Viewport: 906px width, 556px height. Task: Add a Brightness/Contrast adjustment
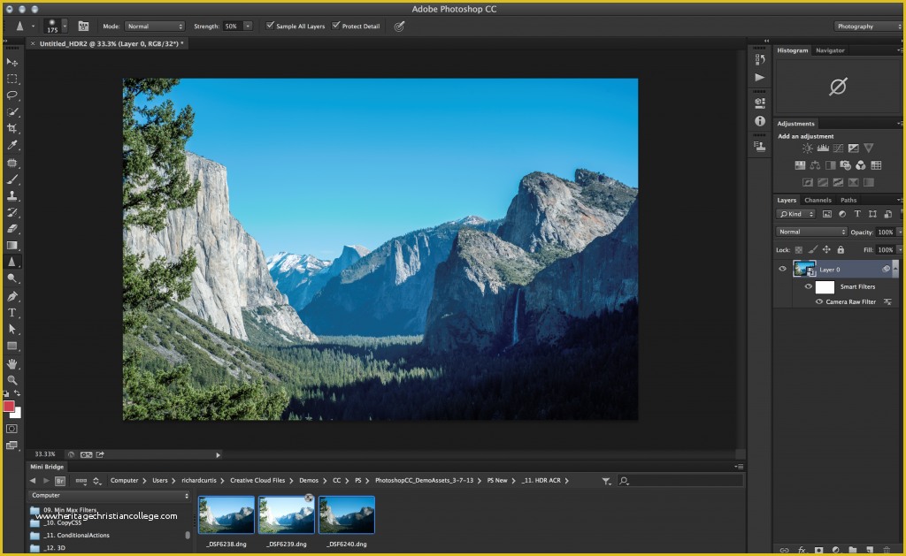point(807,149)
